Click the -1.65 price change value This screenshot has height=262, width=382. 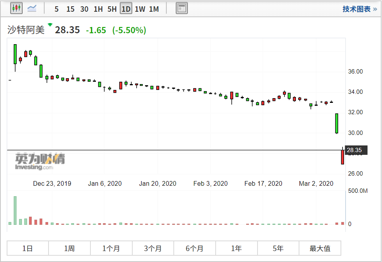pos(96,30)
